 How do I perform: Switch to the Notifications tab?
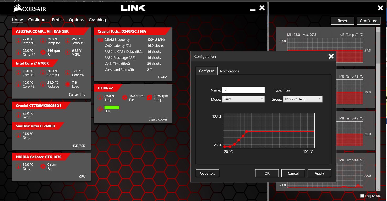click(x=229, y=71)
